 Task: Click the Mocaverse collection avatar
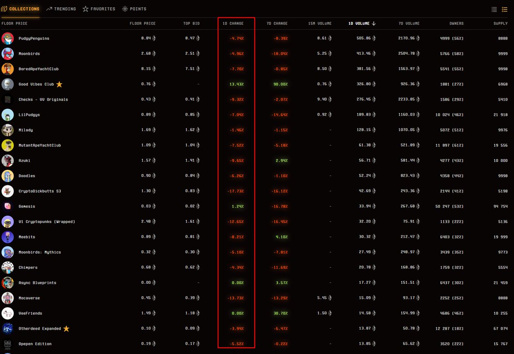tap(8, 298)
